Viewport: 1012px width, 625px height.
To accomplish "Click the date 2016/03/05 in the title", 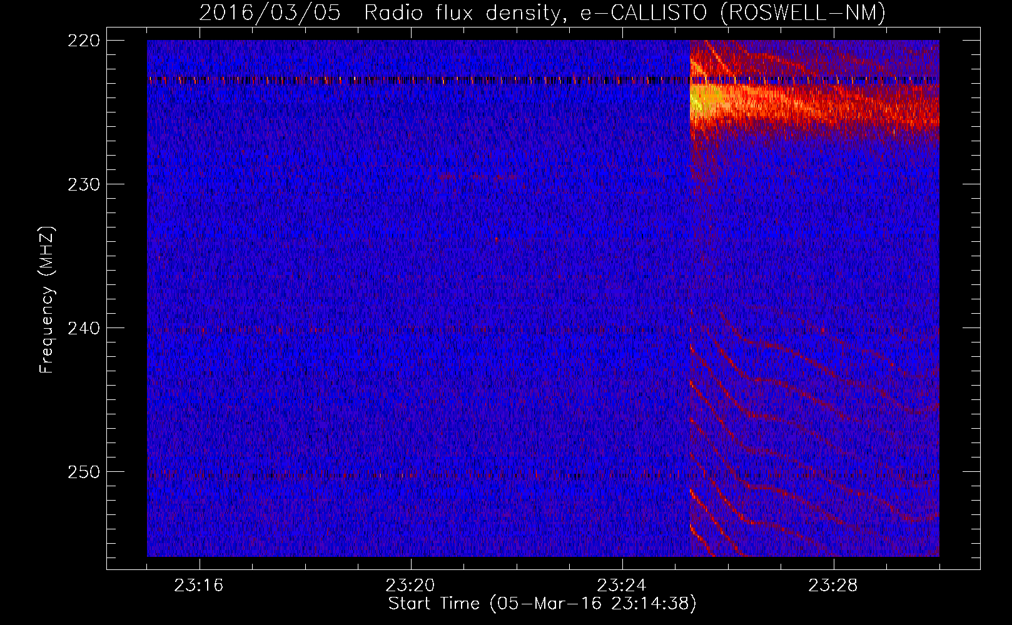I will coord(270,12).
